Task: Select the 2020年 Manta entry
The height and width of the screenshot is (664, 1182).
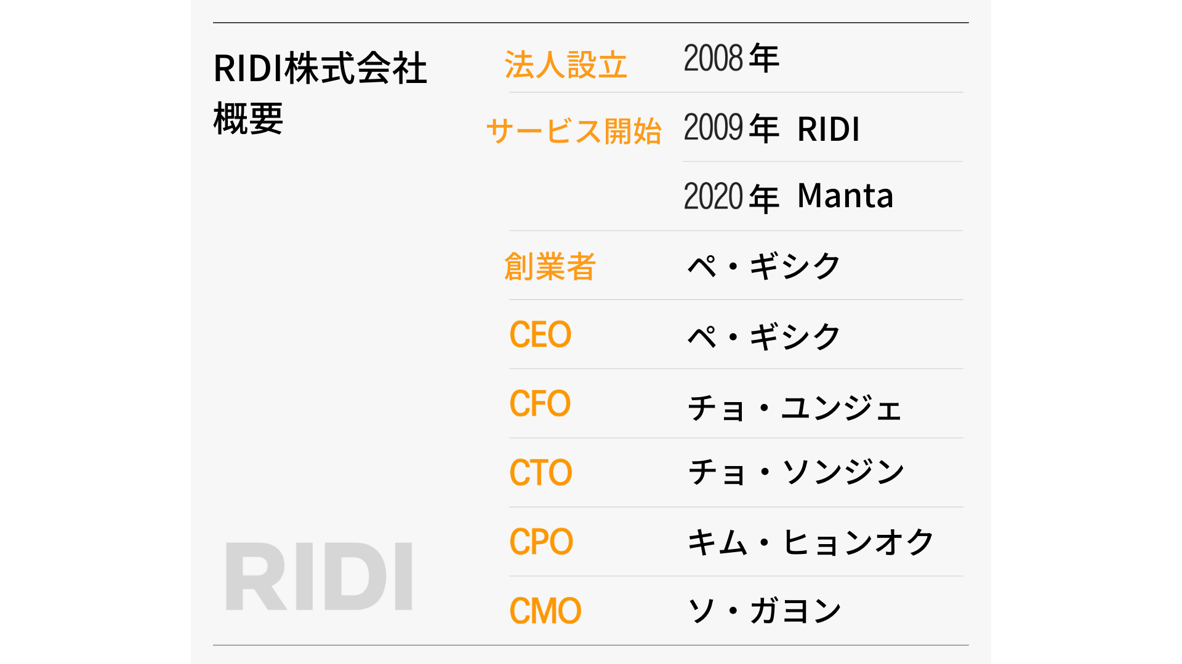Action: [788, 197]
